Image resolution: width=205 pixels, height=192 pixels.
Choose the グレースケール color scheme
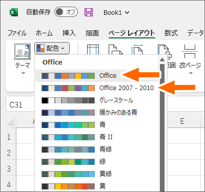click(x=97, y=100)
